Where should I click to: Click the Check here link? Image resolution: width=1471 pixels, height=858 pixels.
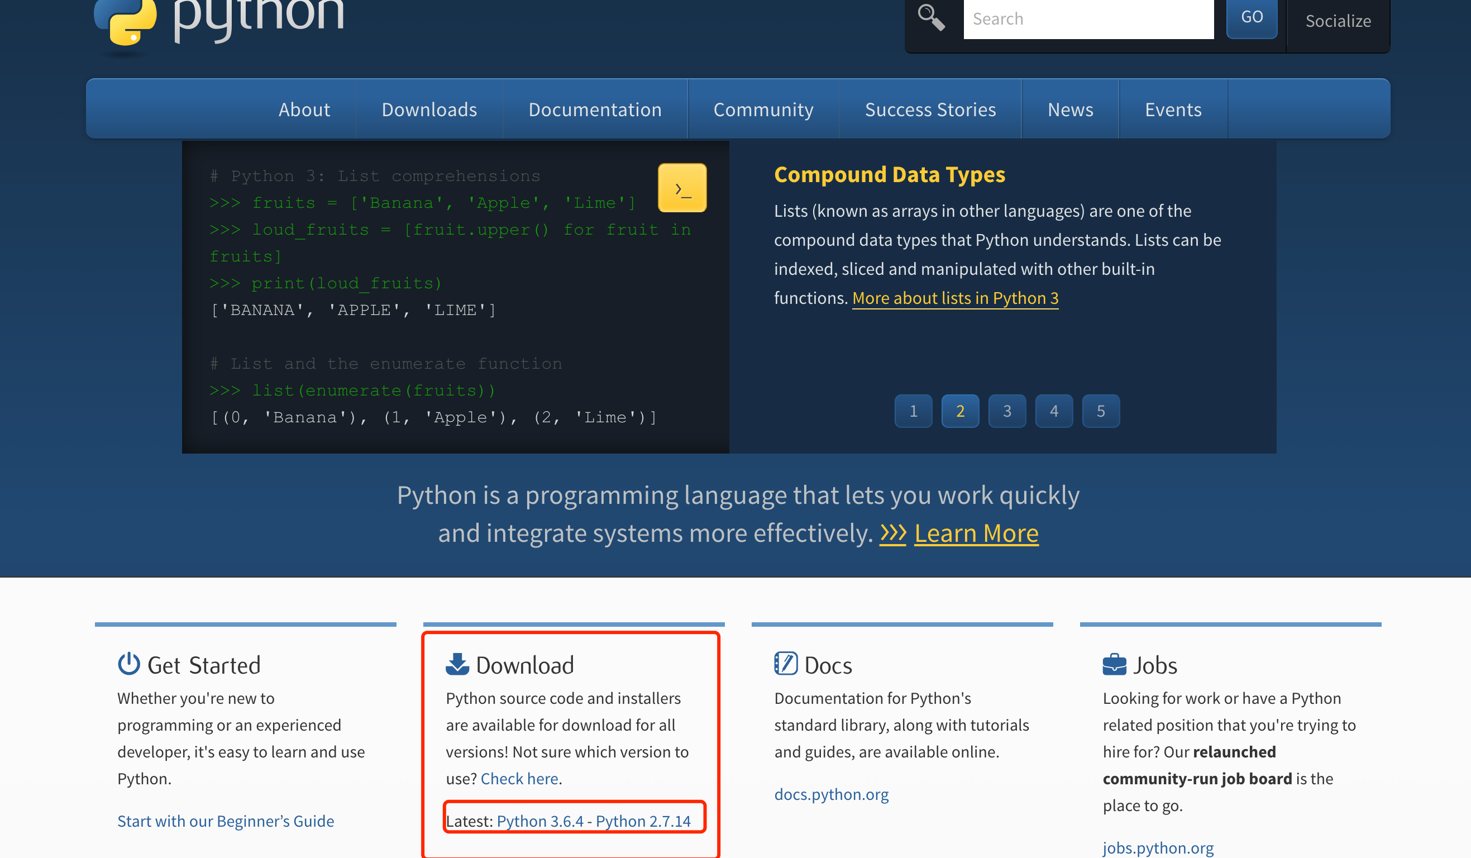pyautogui.click(x=519, y=779)
